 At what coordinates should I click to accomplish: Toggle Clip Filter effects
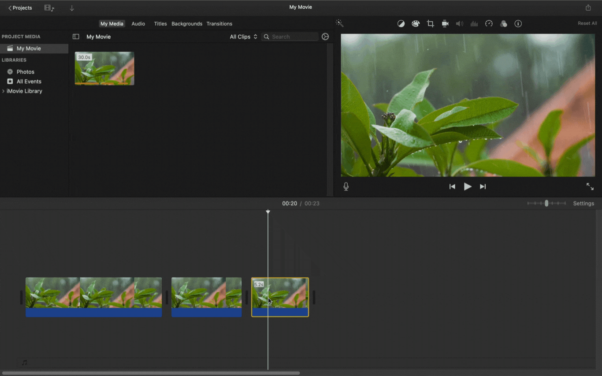[x=503, y=23]
